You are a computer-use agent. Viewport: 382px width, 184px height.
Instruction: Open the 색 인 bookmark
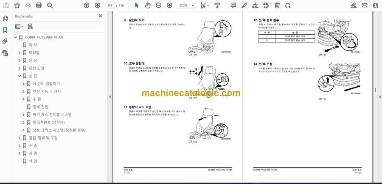pyautogui.click(x=33, y=161)
